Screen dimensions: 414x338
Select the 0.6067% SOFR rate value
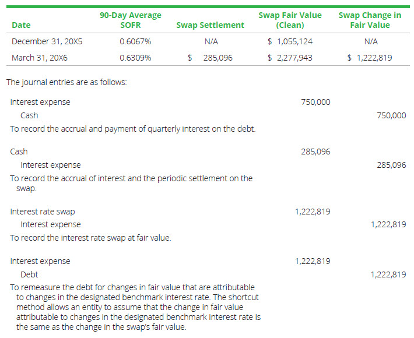tap(135, 41)
